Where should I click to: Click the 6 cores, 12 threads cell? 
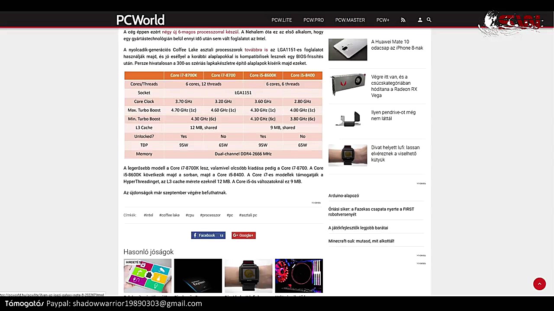coord(203,84)
